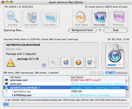Stop the running scan
Viewport: 132px width, 109px height.
(x=116, y=30)
